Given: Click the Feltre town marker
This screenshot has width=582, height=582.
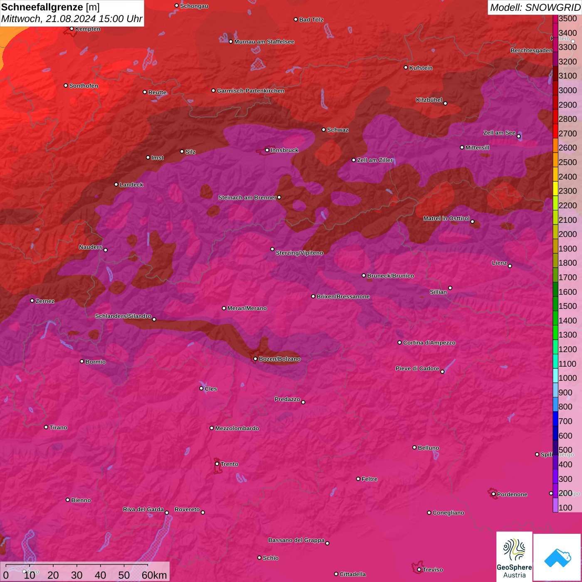Looking at the screenshot, I should click(x=358, y=479).
